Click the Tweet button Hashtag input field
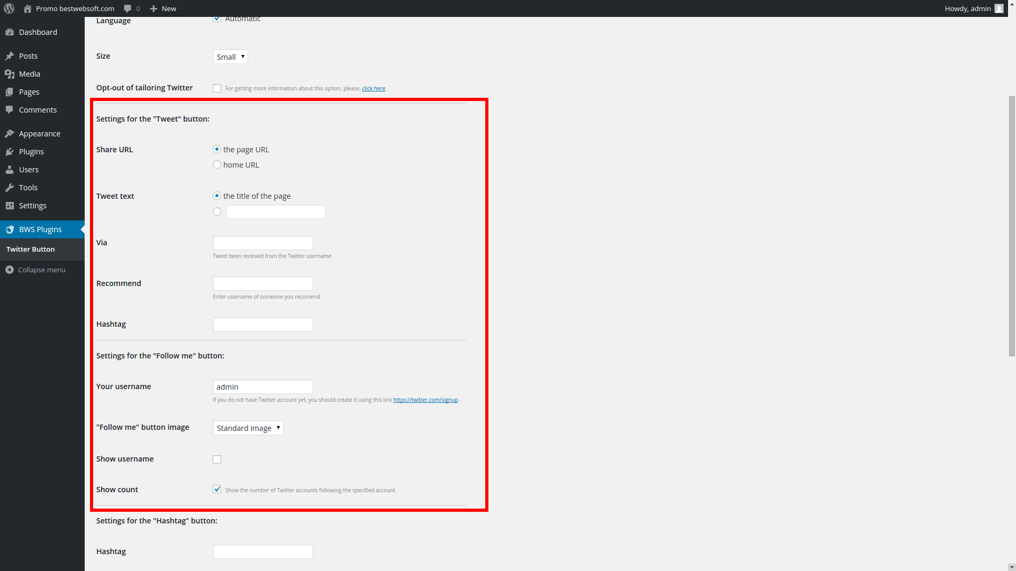1016x571 pixels. click(263, 324)
